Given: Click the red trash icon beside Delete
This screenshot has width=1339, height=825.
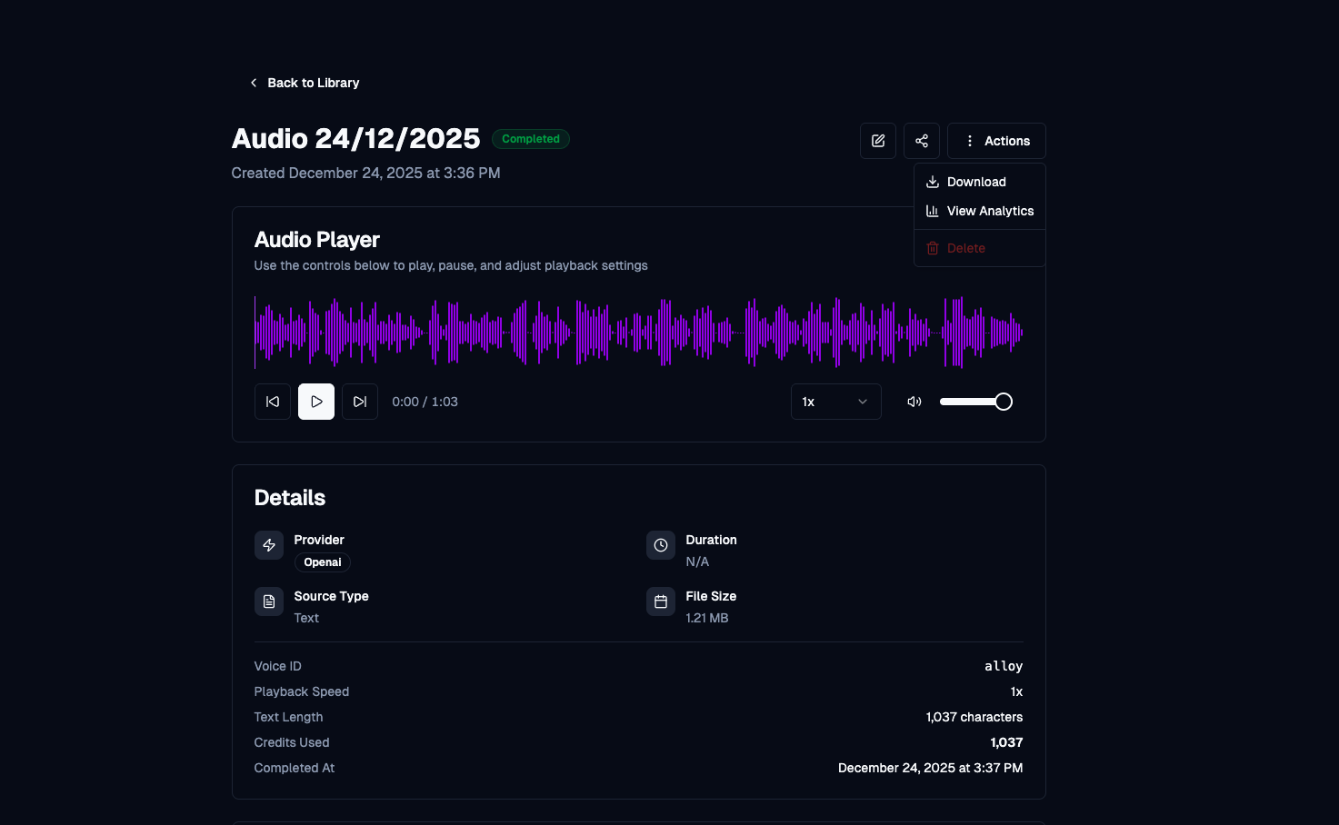Looking at the screenshot, I should pyautogui.click(x=932, y=247).
